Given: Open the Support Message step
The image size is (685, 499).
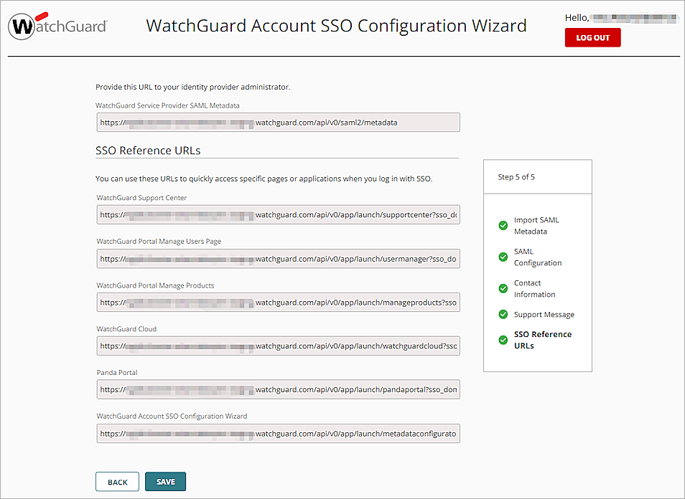Looking at the screenshot, I should tap(544, 314).
